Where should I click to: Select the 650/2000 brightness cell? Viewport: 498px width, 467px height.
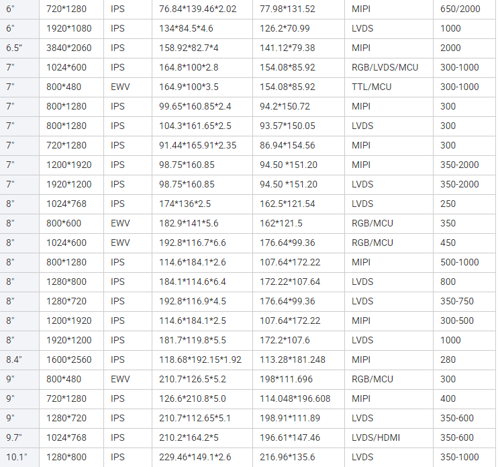(460, 9)
